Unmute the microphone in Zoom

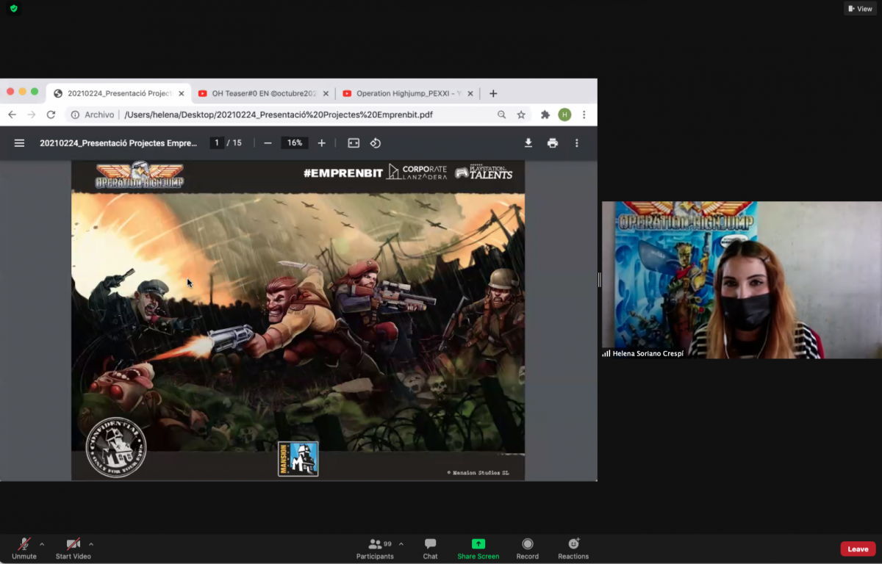(x=24, y=548)
